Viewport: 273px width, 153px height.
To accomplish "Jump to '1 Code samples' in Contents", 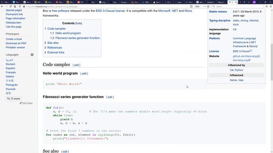I will (x=55, y=28).
